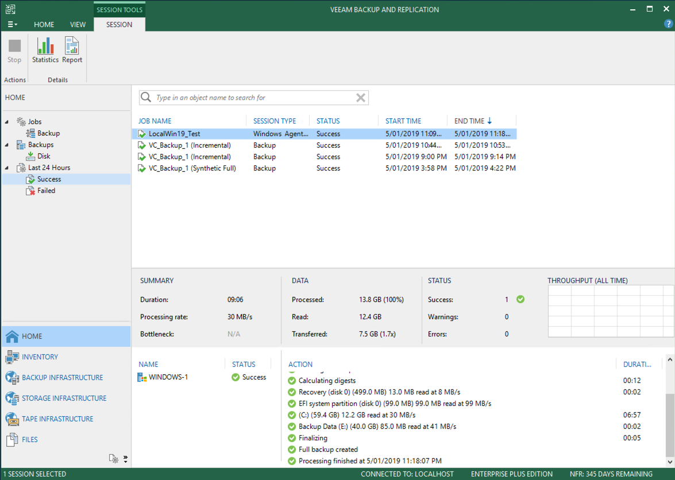The width and height of the screenshot is (675, 480).
Task: Select Failed under Last 24 Hours
Action: pyautogui.click(x=41, y=191)
